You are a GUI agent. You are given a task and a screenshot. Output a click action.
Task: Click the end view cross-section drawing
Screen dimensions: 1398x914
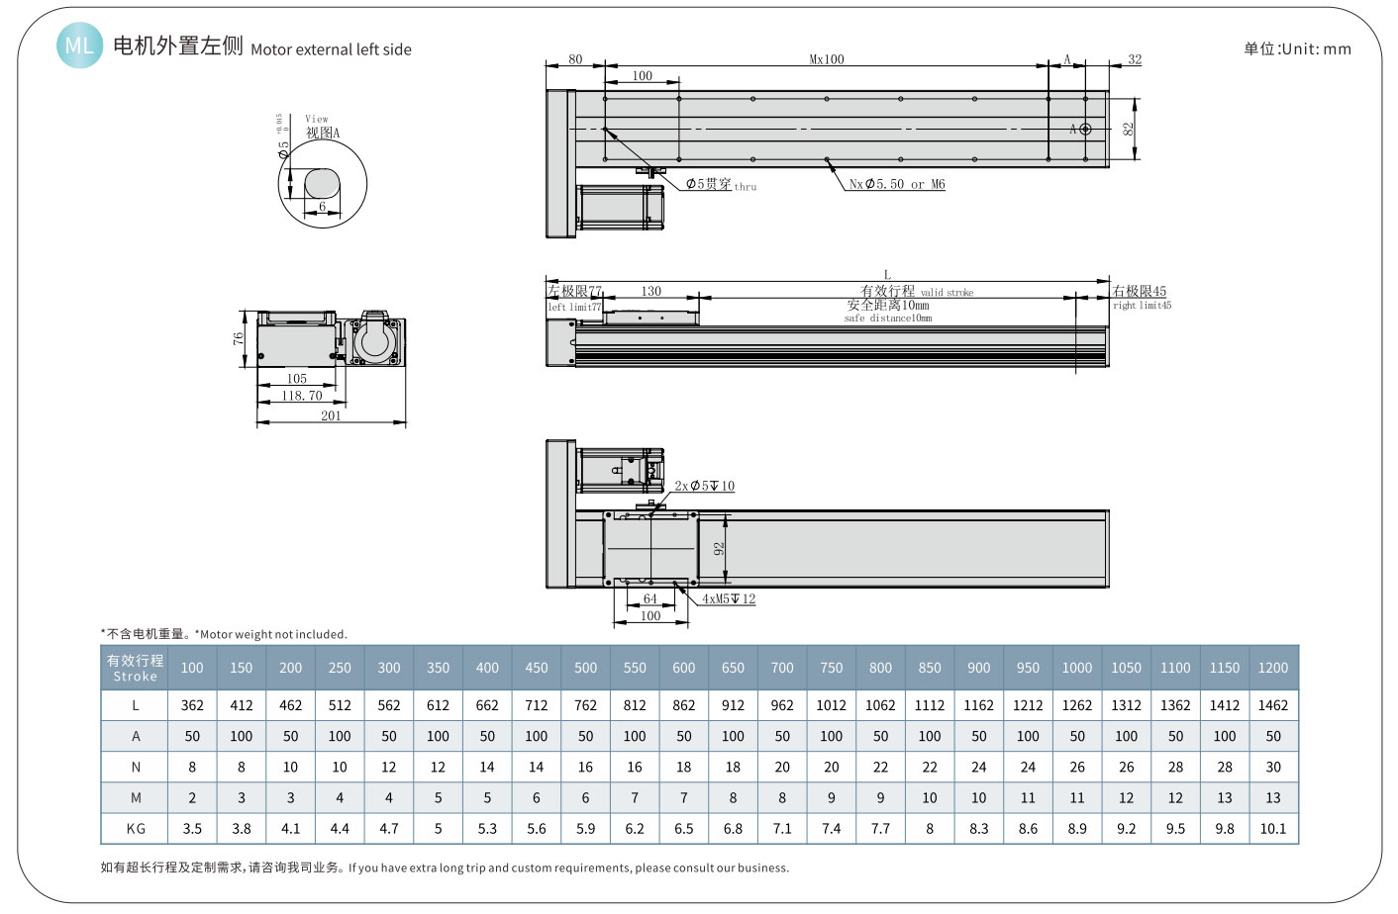click(x=331, y=339)
